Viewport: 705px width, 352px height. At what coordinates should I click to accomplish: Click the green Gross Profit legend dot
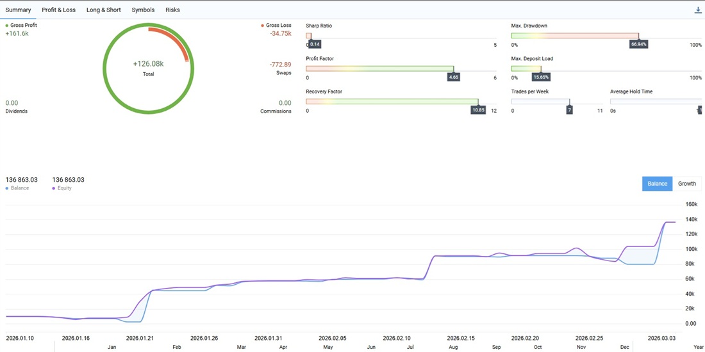click(x=6, y=26)
